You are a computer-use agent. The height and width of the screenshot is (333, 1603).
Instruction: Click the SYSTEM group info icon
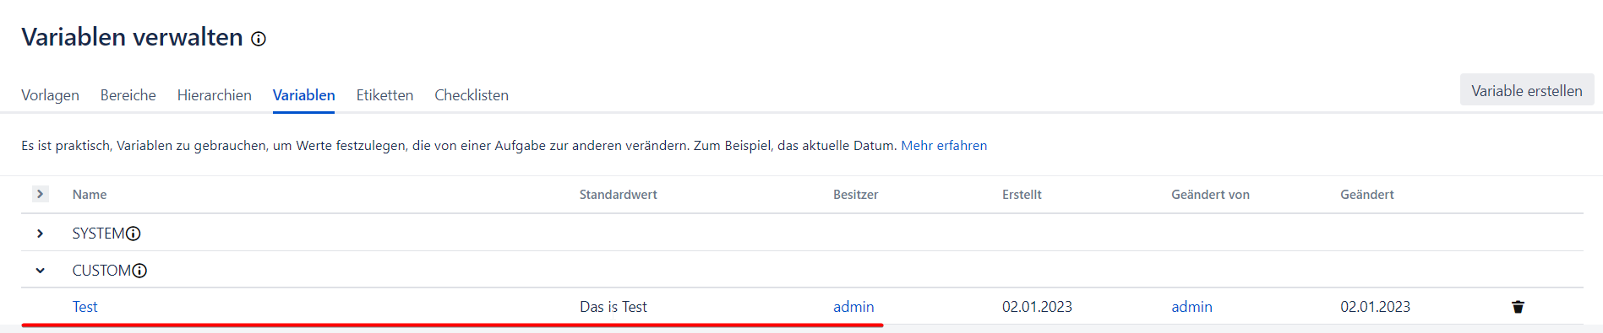134,234
